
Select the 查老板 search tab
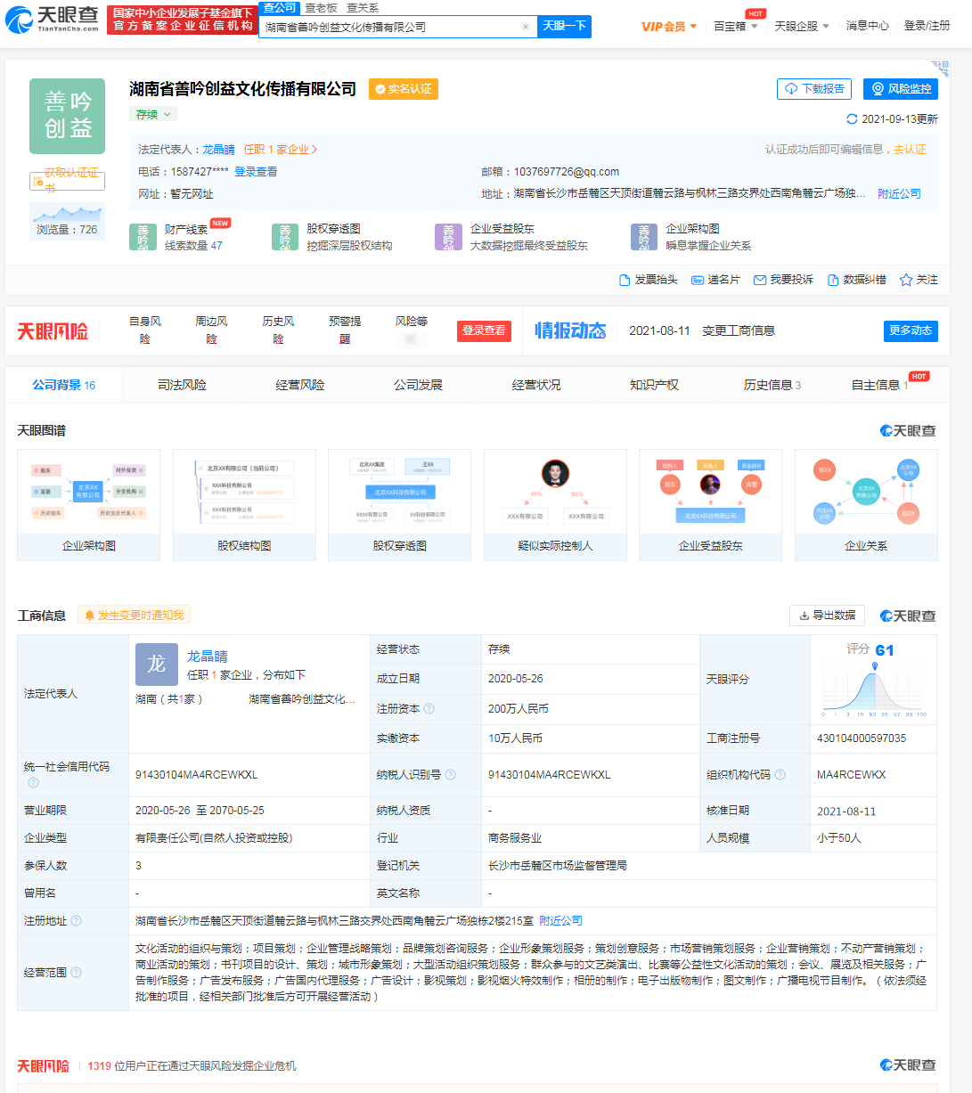(x=321, y=8)
